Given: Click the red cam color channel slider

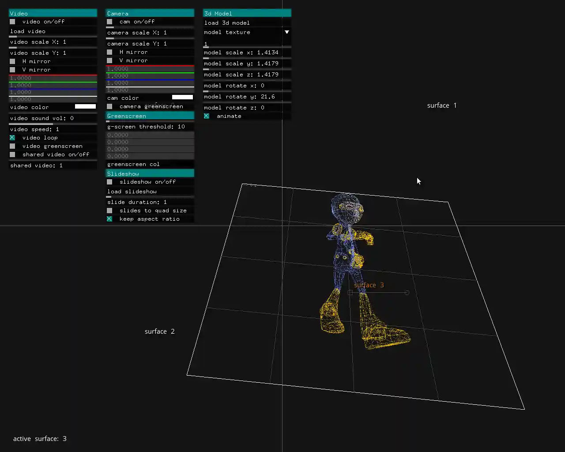Looking at the screenshot, I should tap(150, 69).
